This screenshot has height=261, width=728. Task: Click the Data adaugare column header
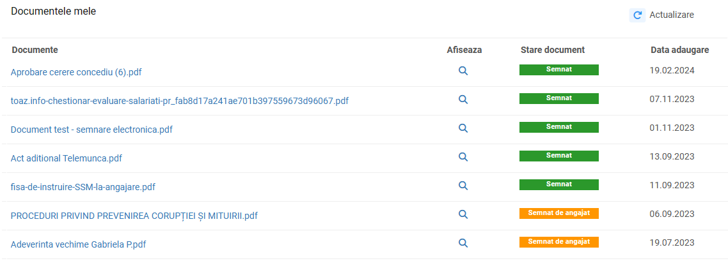(x=680, y=50)
